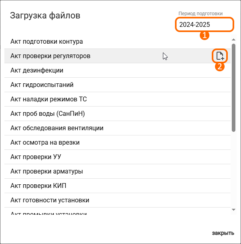
Task: Choose the Акт проверки УУ row
Action: [117, 157]
